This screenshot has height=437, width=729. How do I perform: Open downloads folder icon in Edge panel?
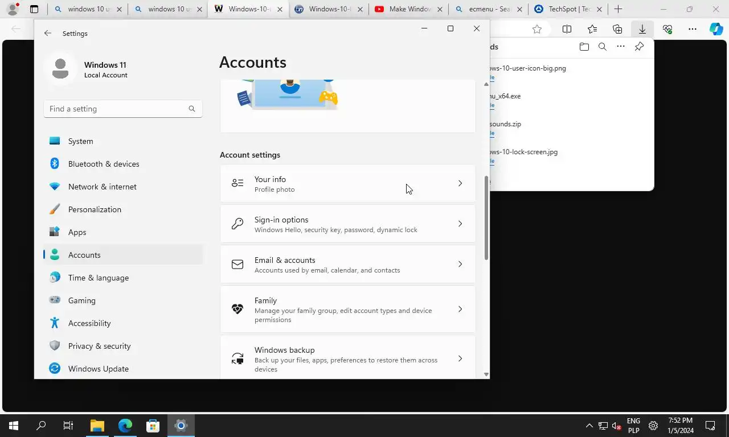(584, 47)
